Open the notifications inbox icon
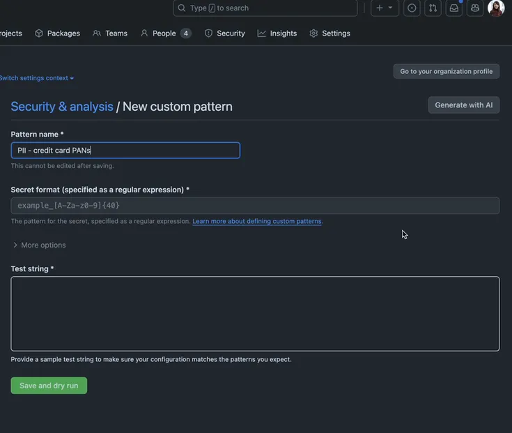 [454, 8]
